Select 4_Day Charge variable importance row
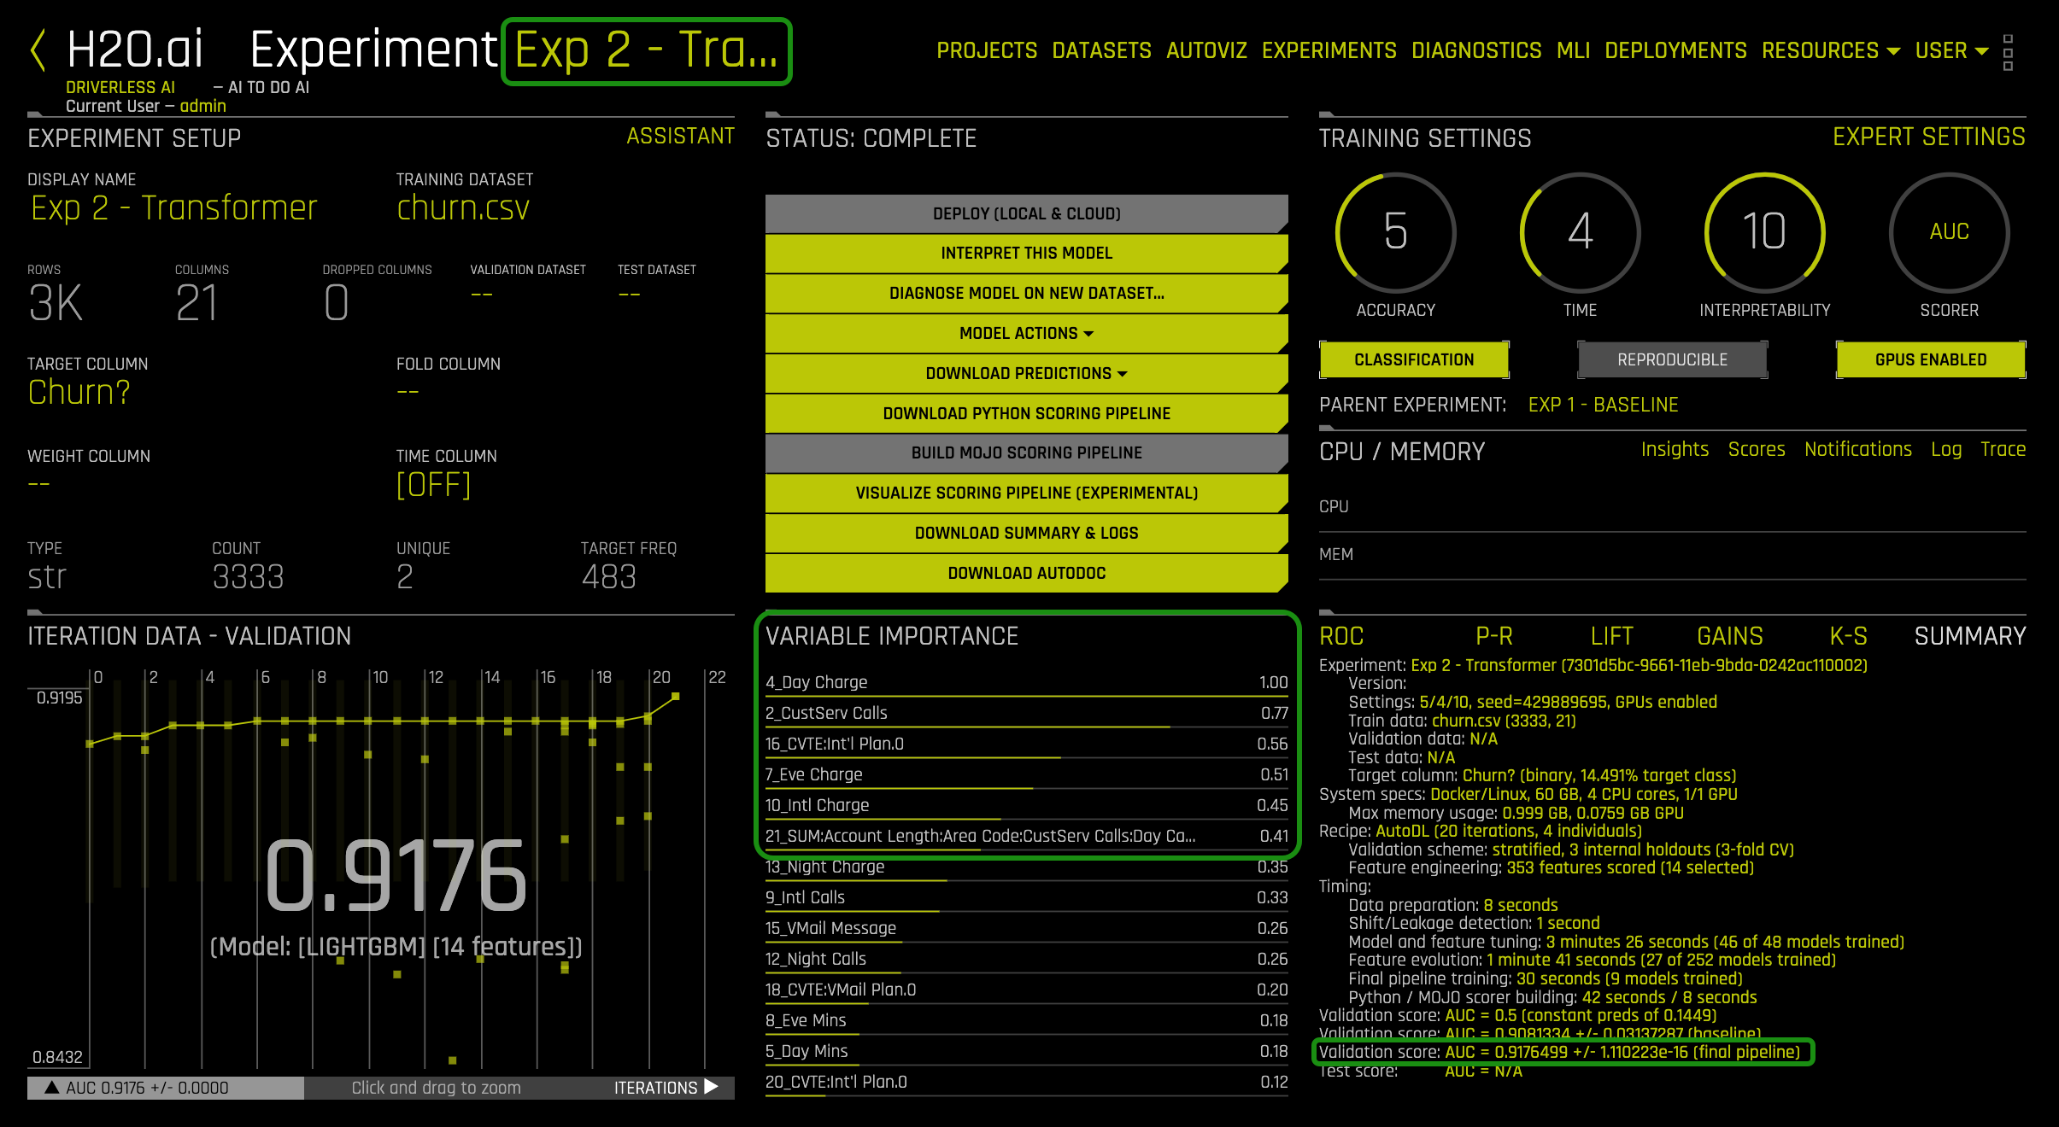Image resolution: width=2059 pixels, height=1127 pixels. click(x=1026, y=682)
